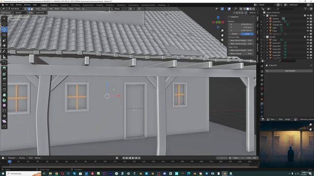This screenshot has width=314, height=176.
Task: Click the viewport zoom magnifier icon
Action: [222, 31]
